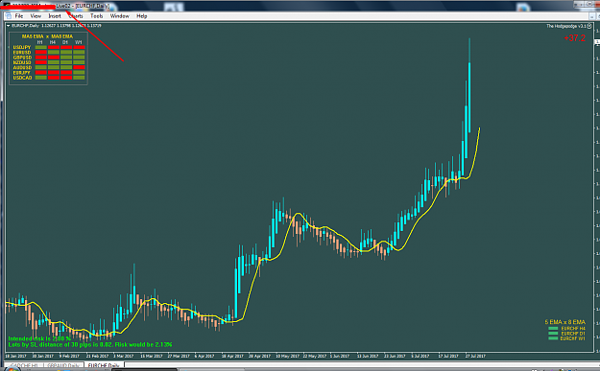Click 'The Hodgepodge v3.1' label
Viewport: 600px width, 371px height.
click(566, 26)
